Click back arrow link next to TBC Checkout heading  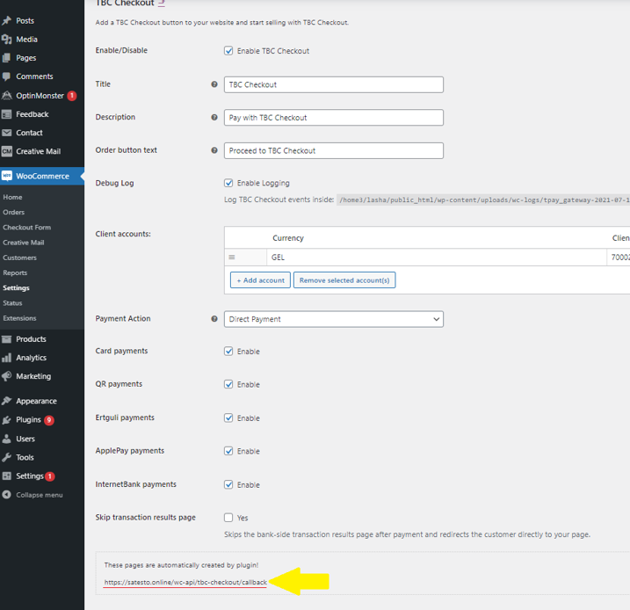[162, 4]
